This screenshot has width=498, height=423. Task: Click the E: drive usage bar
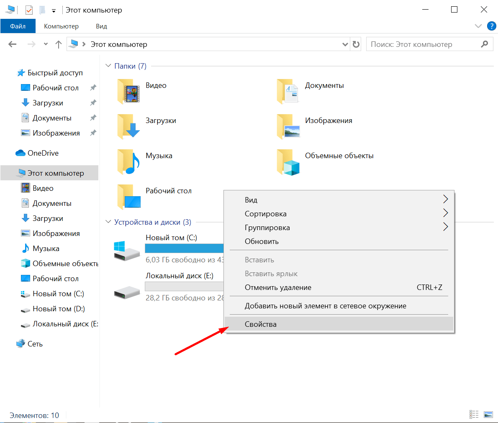[184, 287]
